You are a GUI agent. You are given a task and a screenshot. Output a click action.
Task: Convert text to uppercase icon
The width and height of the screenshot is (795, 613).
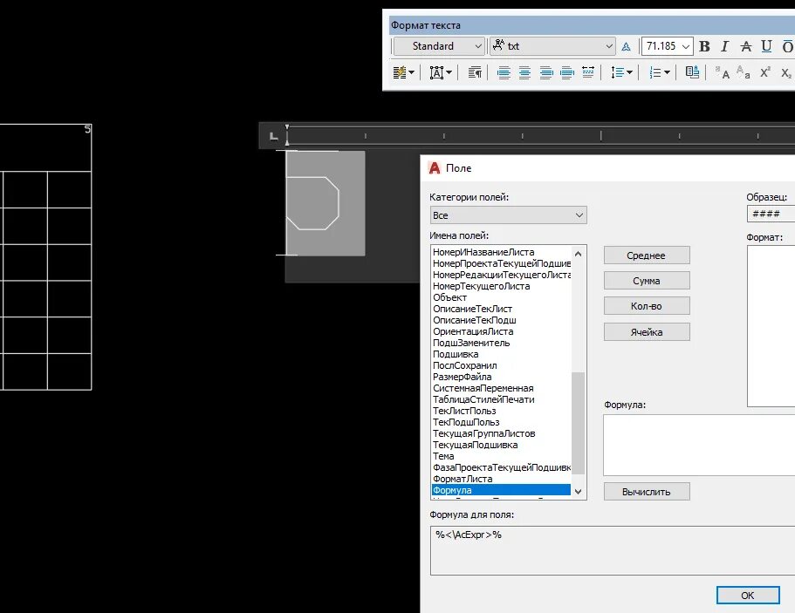[x=722, y=72]
